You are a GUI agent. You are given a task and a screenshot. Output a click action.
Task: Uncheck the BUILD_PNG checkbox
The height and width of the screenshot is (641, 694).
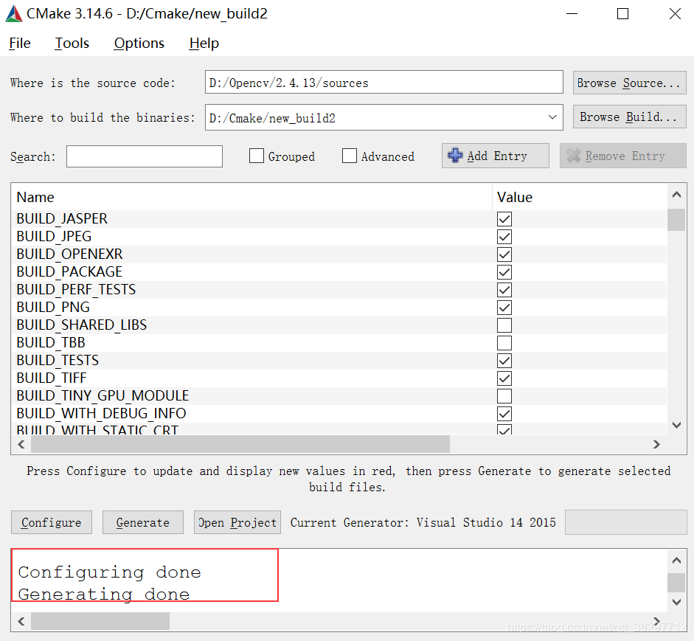click(x=504, y=308)
